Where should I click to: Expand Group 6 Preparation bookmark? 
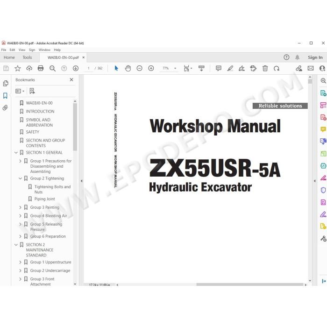pyautogui.click(x=20, y=236)
